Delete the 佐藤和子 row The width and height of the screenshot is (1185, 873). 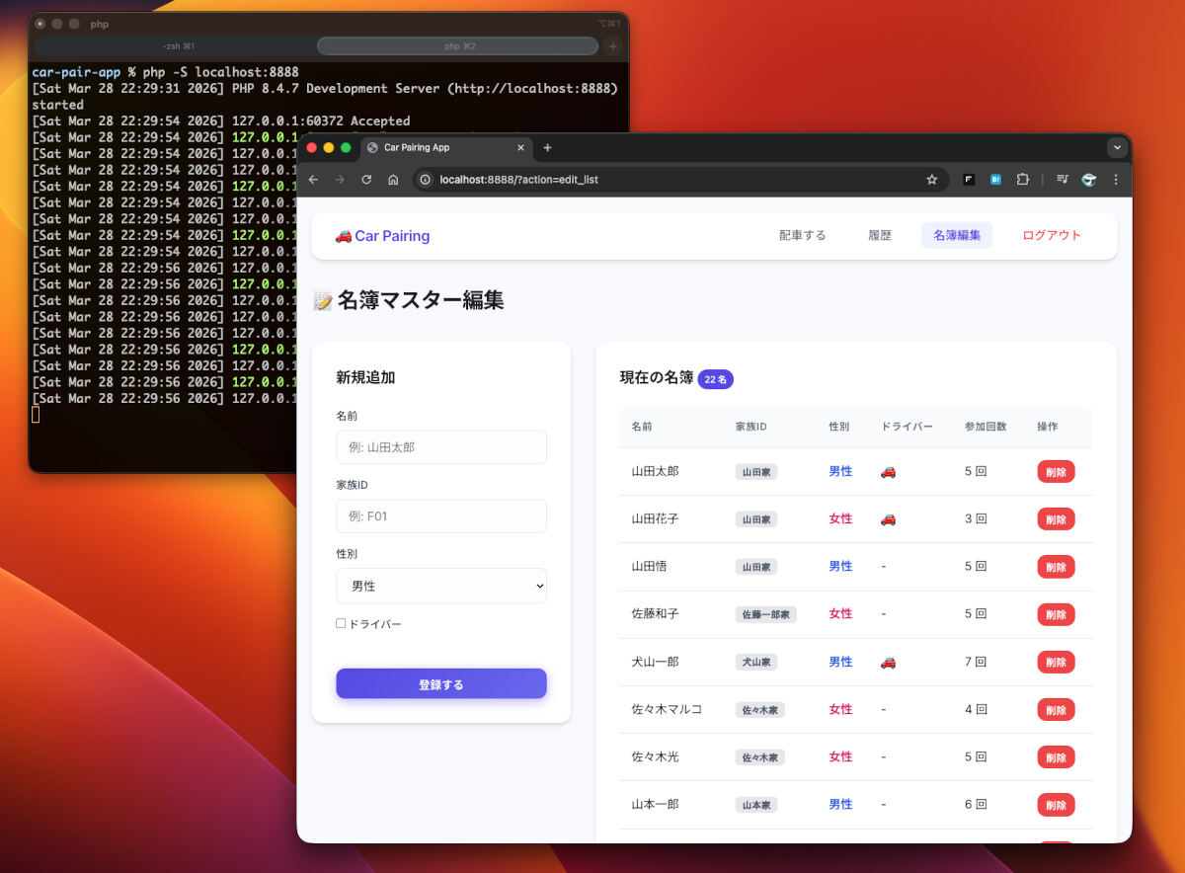(x=1056, y=614)
